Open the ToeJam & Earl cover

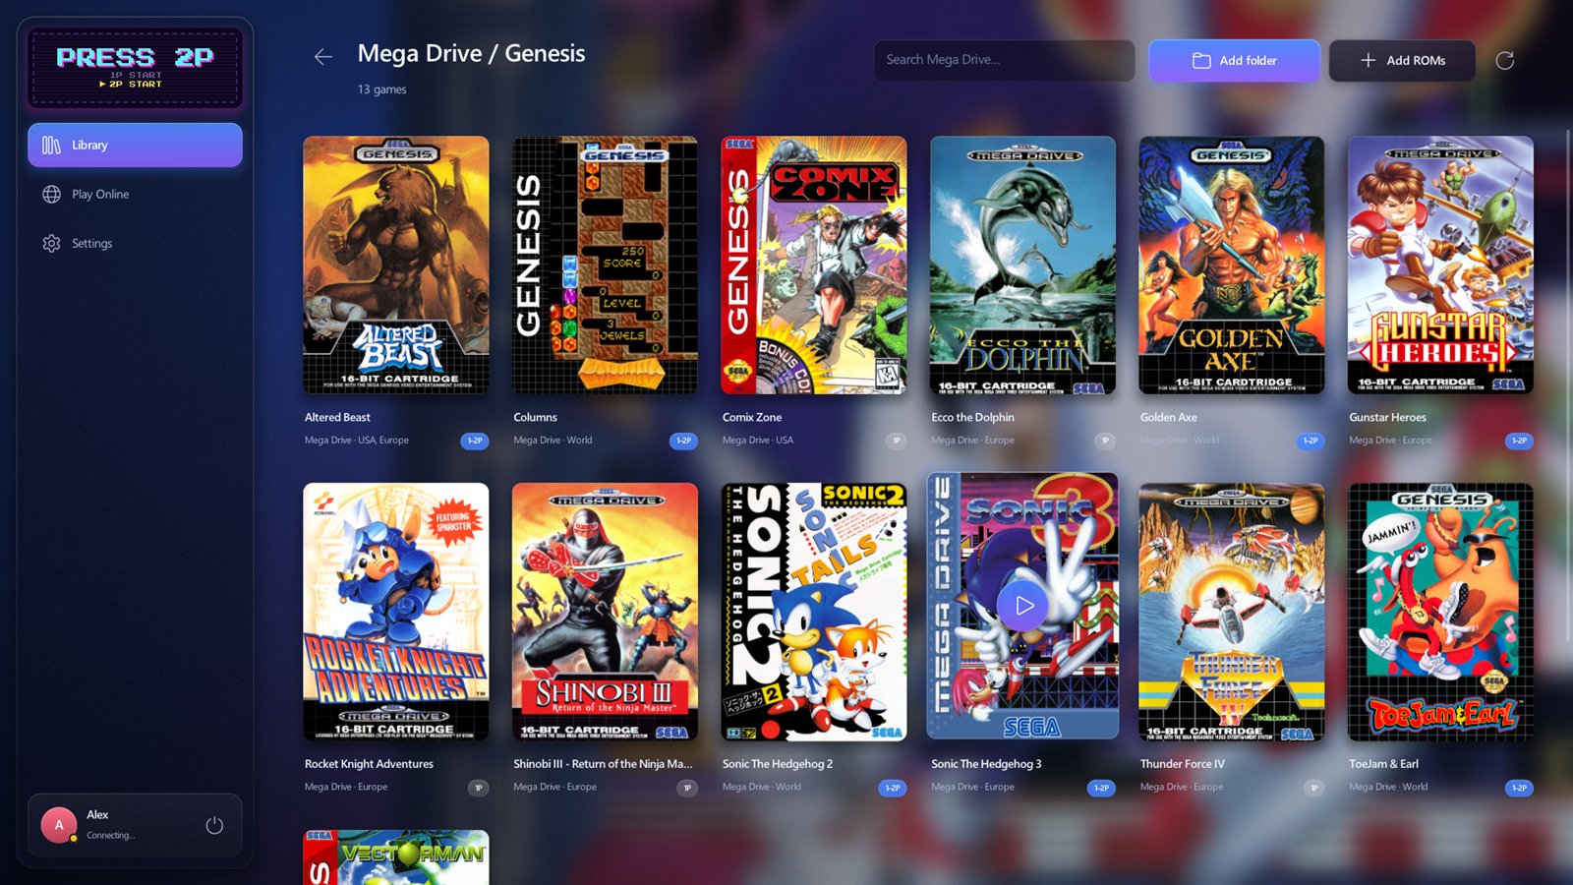[x=1440, y=612]
